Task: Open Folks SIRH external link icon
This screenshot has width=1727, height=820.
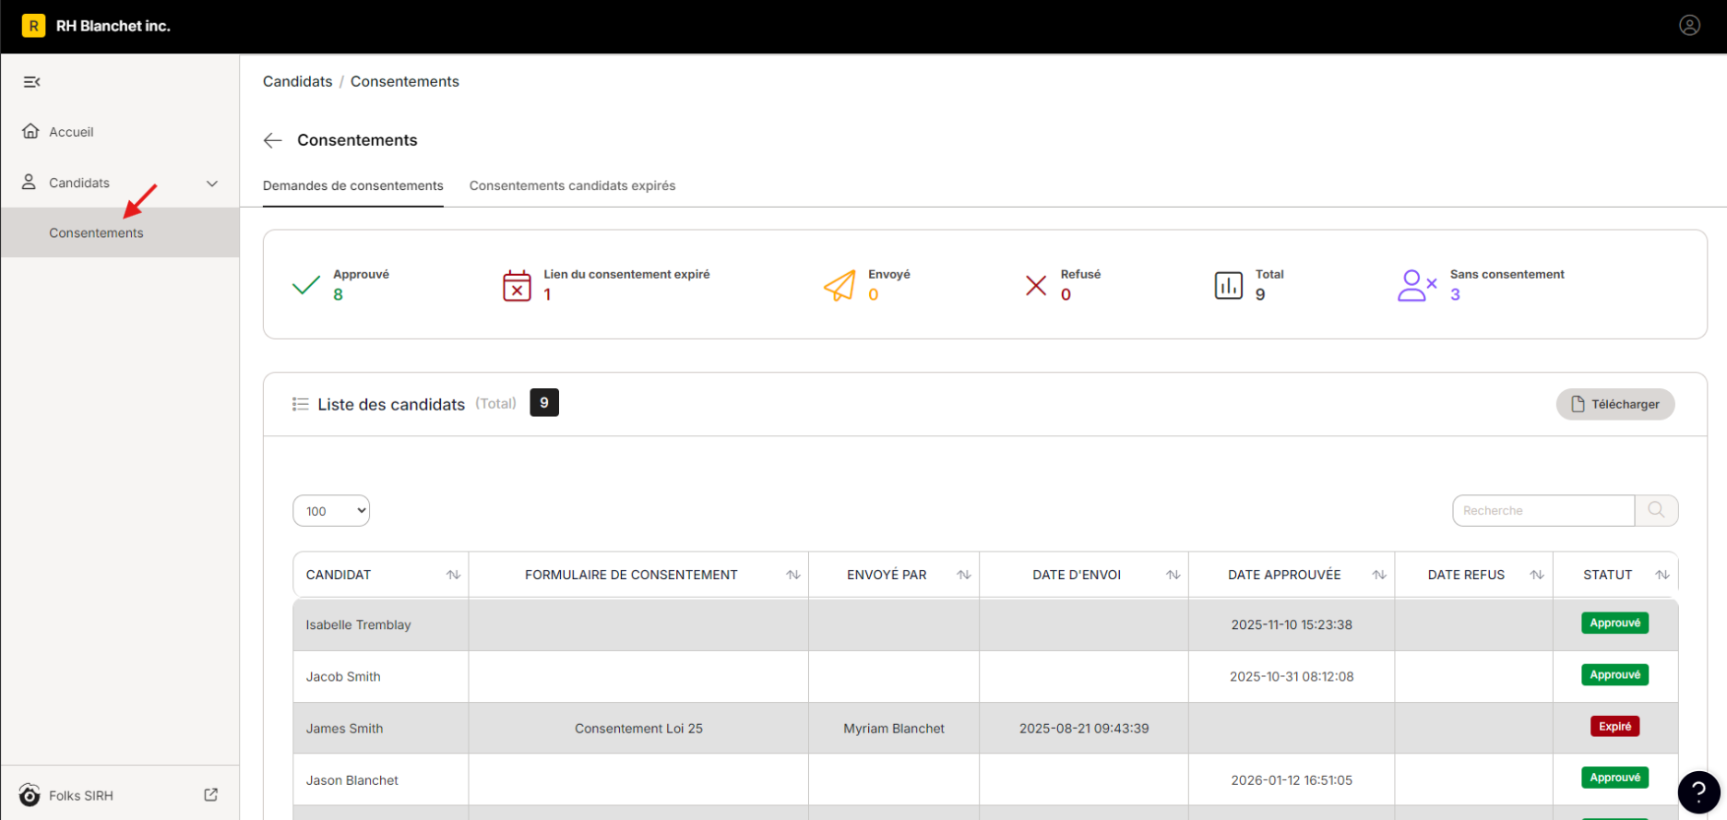Action: click(x=211, y=794)
